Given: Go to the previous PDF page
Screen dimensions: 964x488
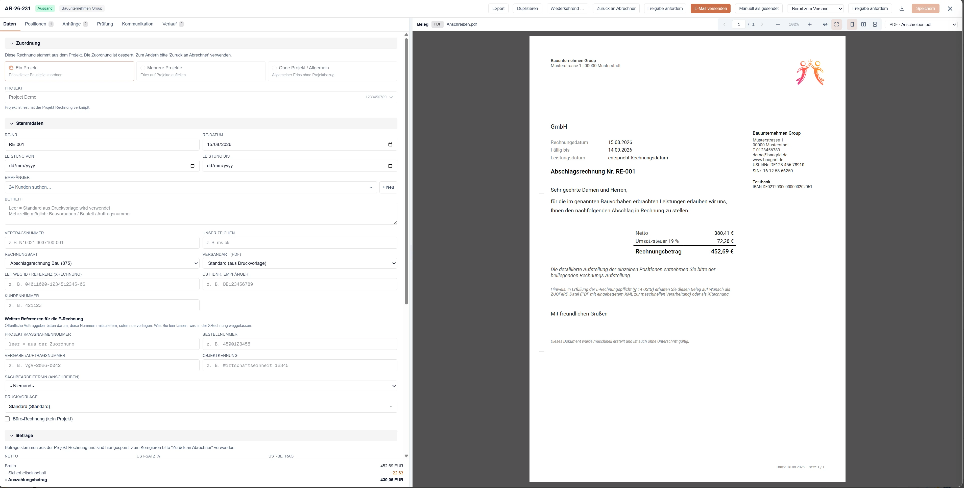Looking at the screenshot, I should pyautogui.click(x=725, y=24).
